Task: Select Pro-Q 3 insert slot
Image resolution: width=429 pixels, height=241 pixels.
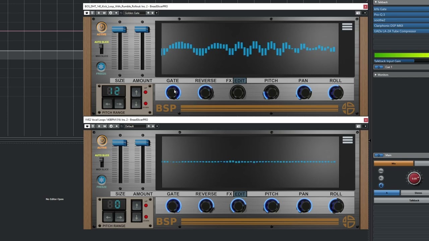Action: tap(401, 14)
